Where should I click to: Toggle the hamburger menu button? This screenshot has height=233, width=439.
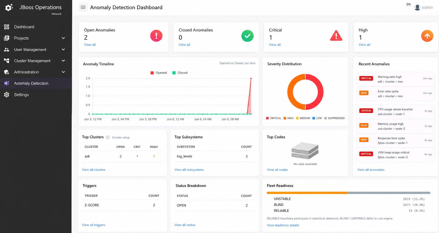83,7
